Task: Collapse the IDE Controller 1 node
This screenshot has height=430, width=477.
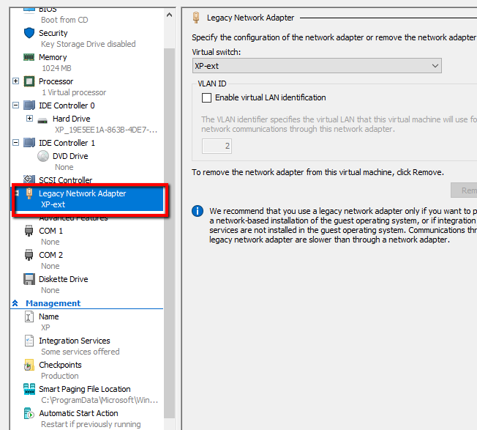Action: (x=16, y=143)
